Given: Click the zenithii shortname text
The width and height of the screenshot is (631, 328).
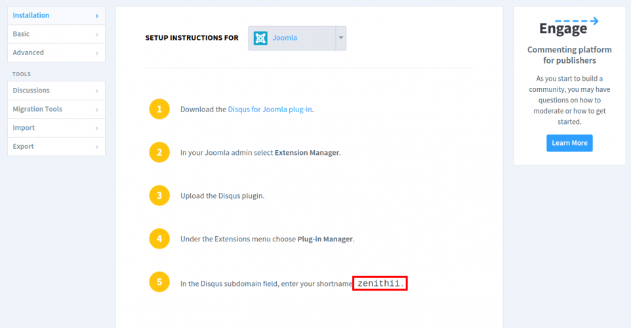Looking at the screenshot, I should [x=378, y=283].
